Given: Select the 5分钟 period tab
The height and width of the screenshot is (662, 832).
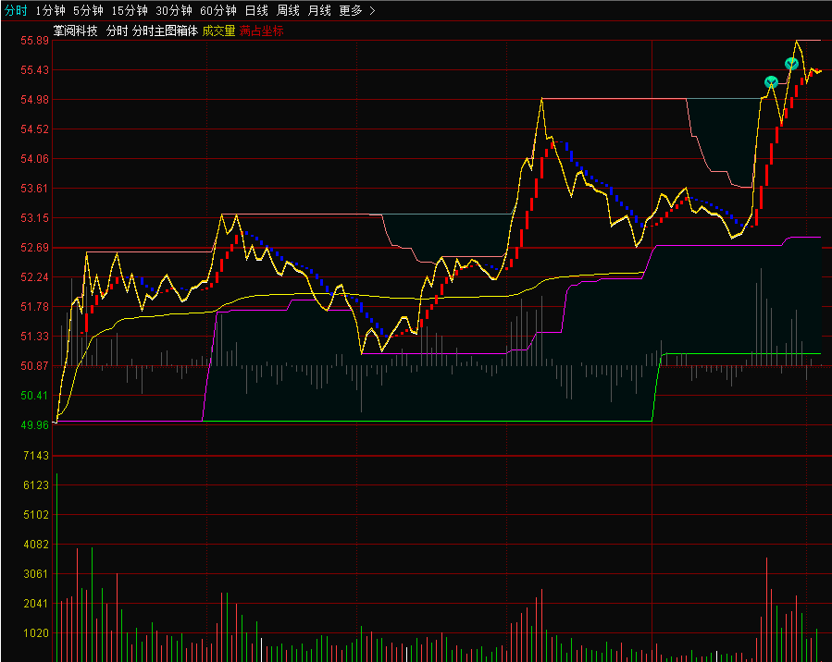Looking at the screenshot, I should click(x=88, y=10).
